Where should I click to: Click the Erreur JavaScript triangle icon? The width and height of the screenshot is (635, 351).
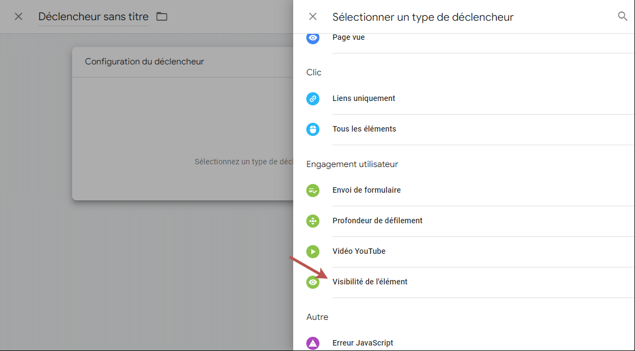(313, 343)
